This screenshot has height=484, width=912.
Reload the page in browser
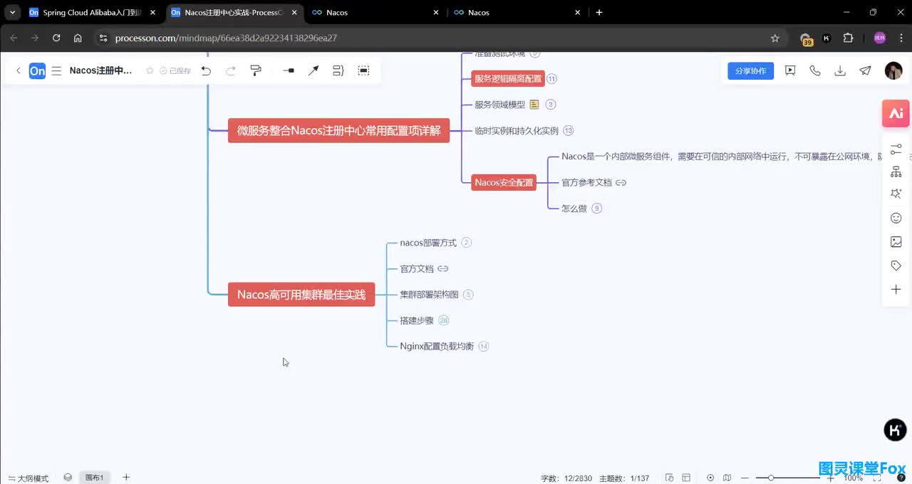tap(56, 38)
